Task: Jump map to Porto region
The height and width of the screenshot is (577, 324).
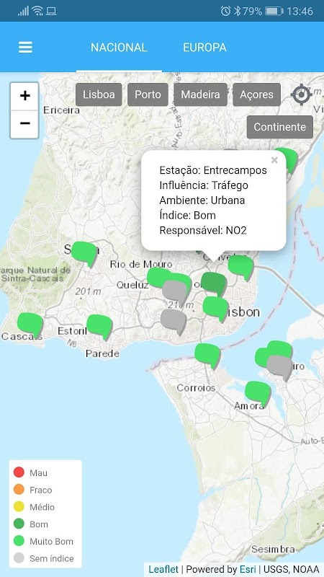Action: pos(148,94)
